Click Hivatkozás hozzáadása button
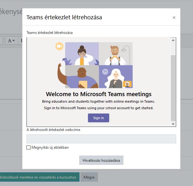 (101, 160)
